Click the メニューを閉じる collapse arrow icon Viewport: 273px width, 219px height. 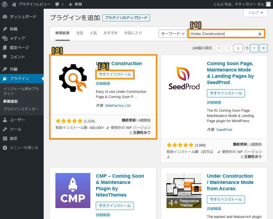pyautogui.click(x=5, y=148)
